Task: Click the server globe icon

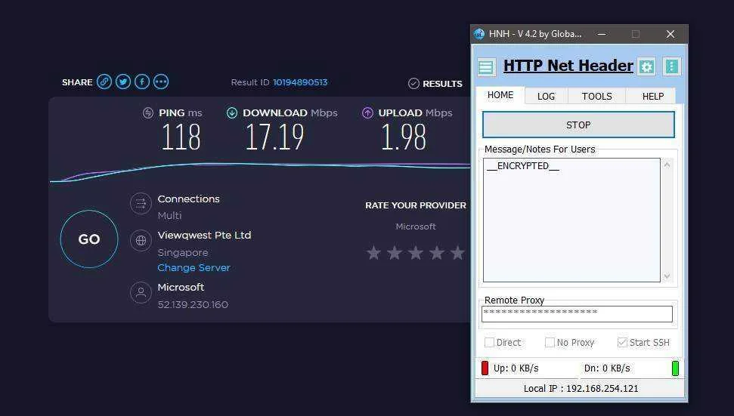Action: coord(141,241)
